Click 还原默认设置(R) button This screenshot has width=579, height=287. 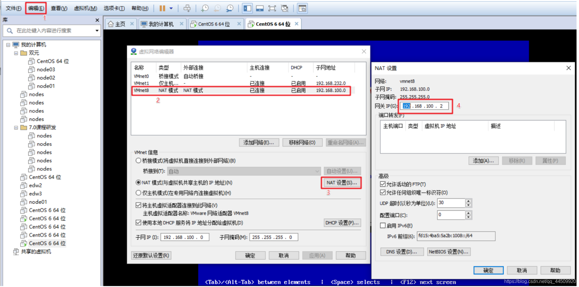(x=151, y=255)
